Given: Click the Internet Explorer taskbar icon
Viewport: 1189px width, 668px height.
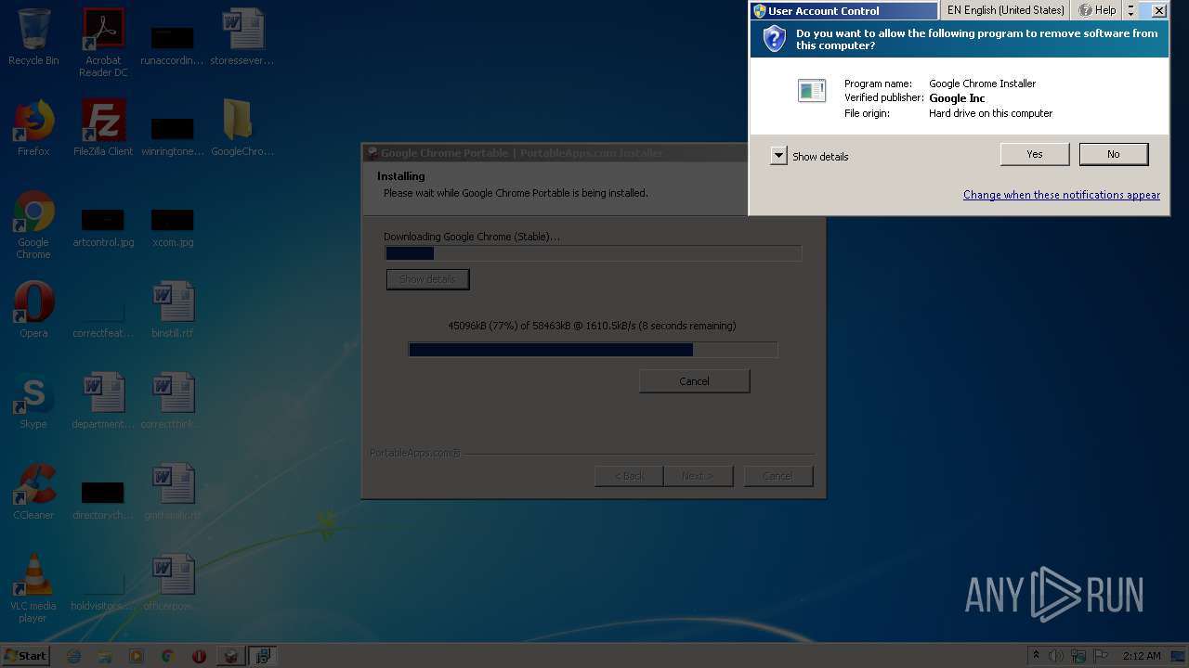Looking at the screenshot, I should 74,656.
